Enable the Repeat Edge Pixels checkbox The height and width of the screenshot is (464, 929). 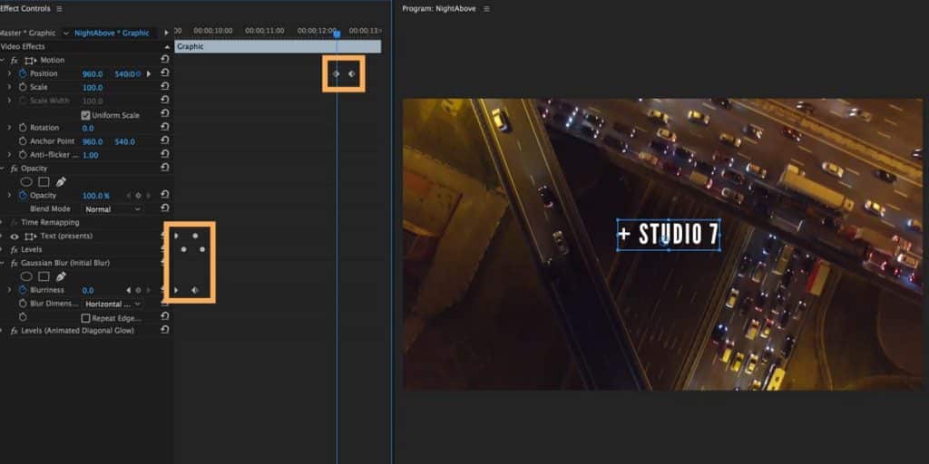(85, 318)
